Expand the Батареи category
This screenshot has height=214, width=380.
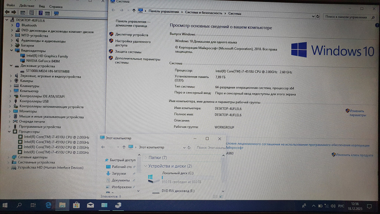(12, 45)
